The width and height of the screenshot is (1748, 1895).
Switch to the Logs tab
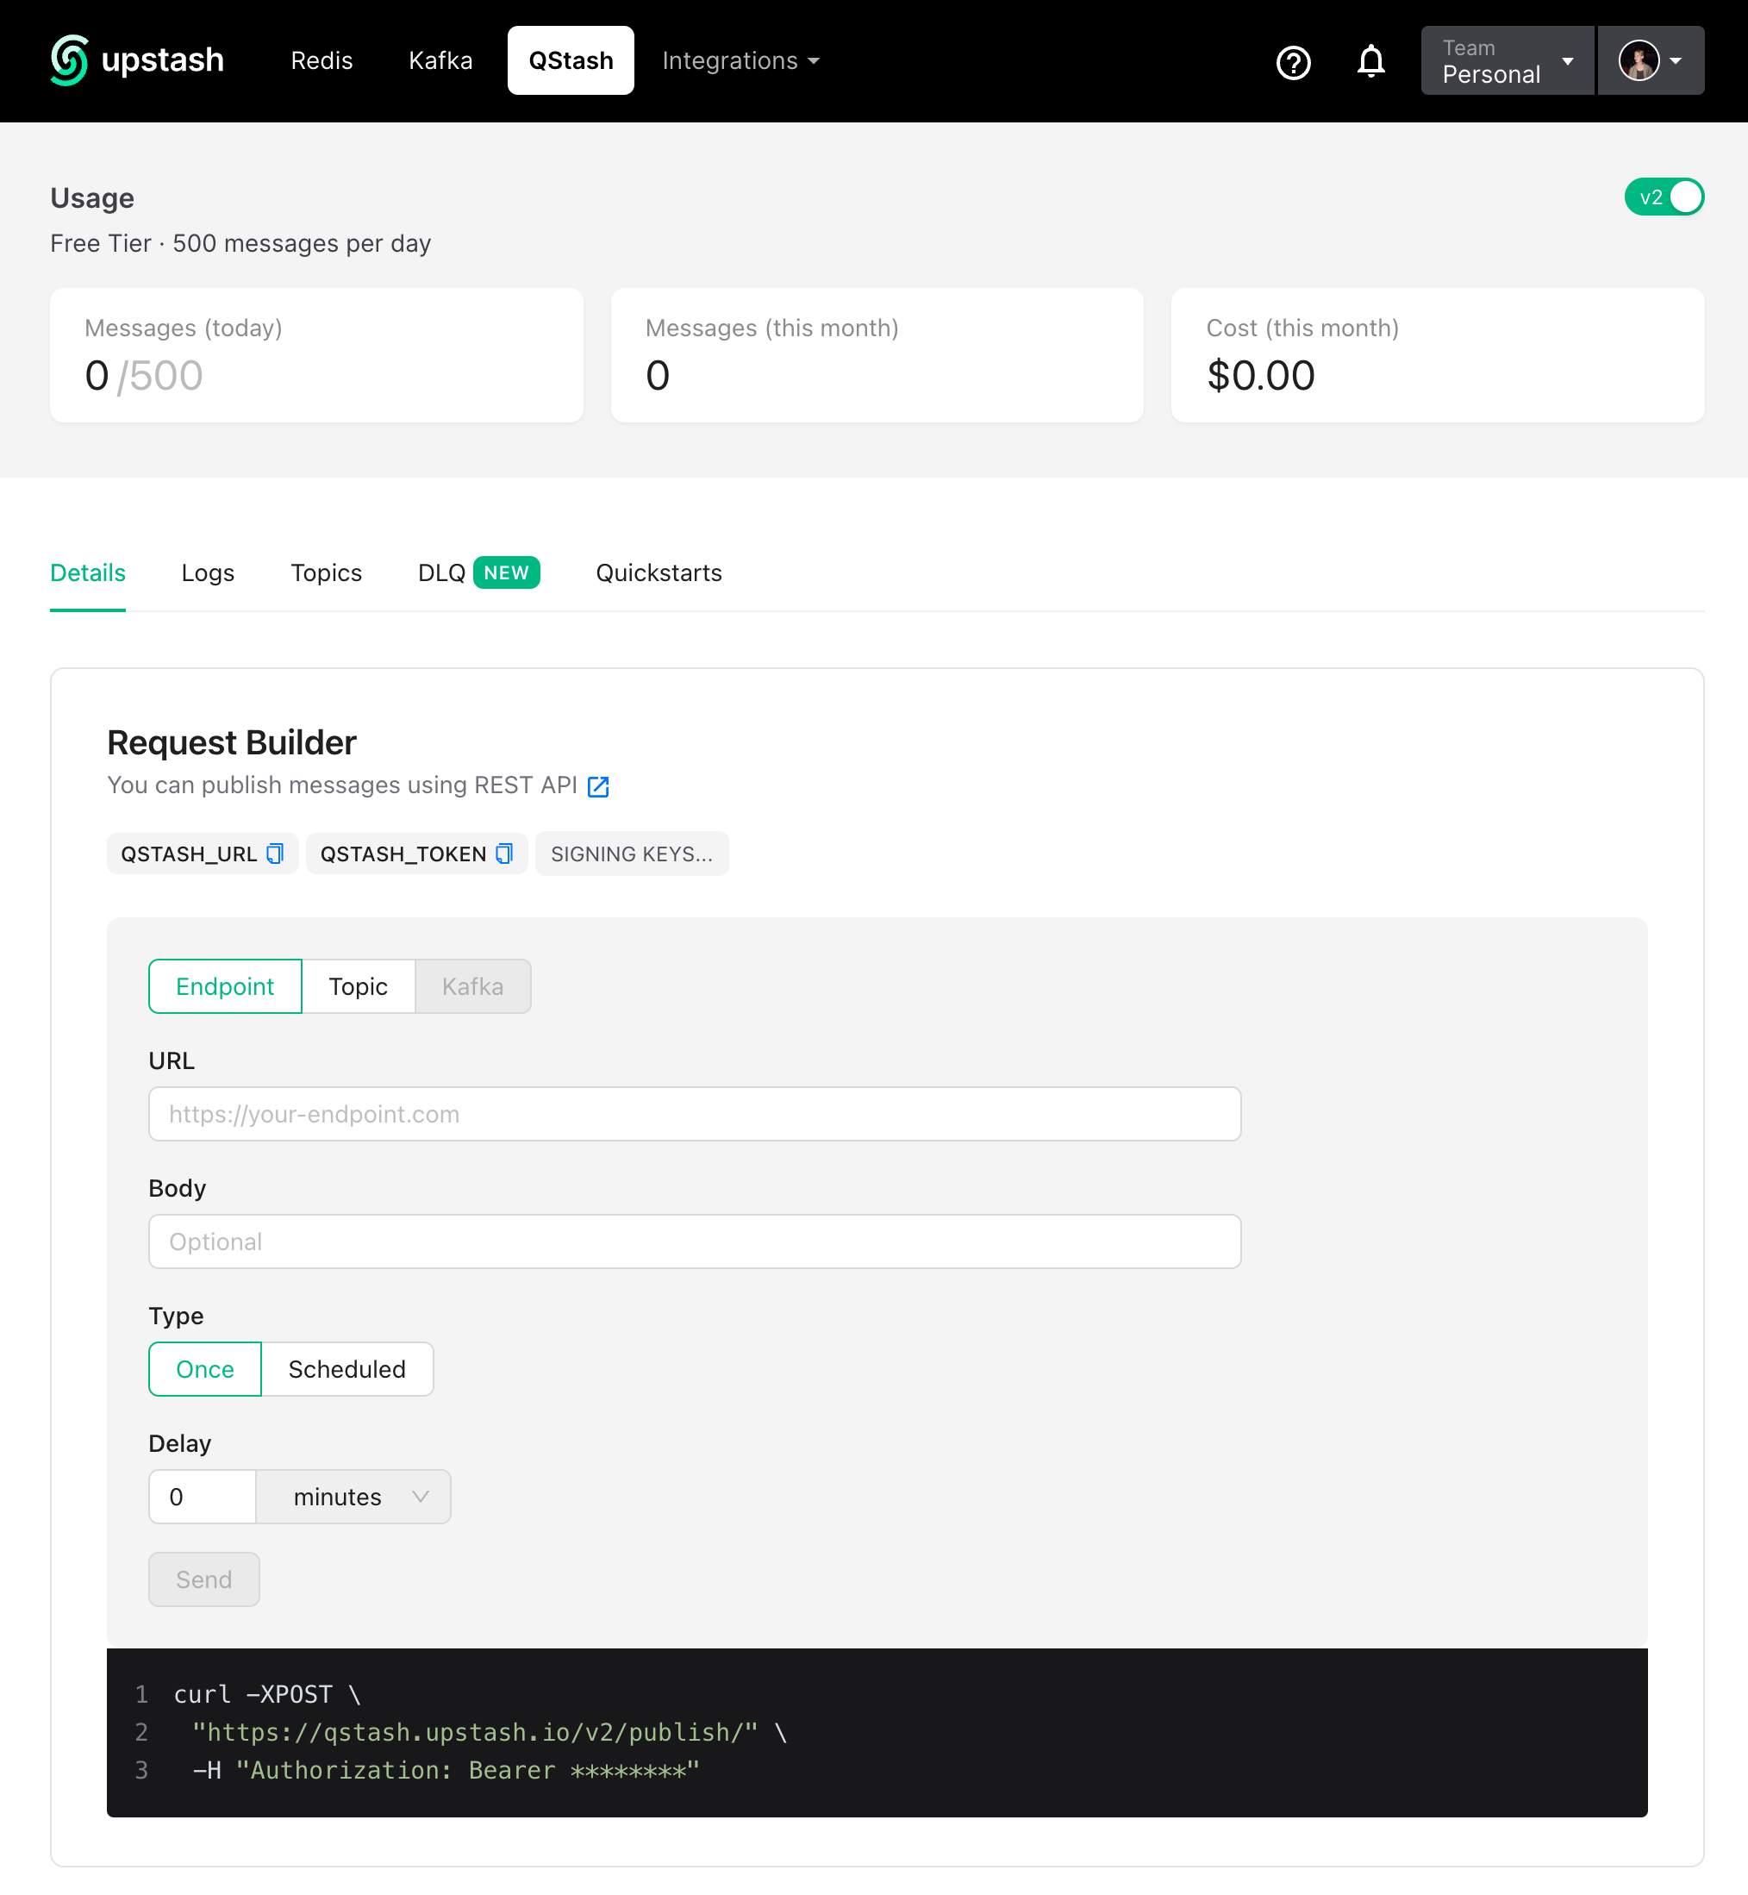207,572
